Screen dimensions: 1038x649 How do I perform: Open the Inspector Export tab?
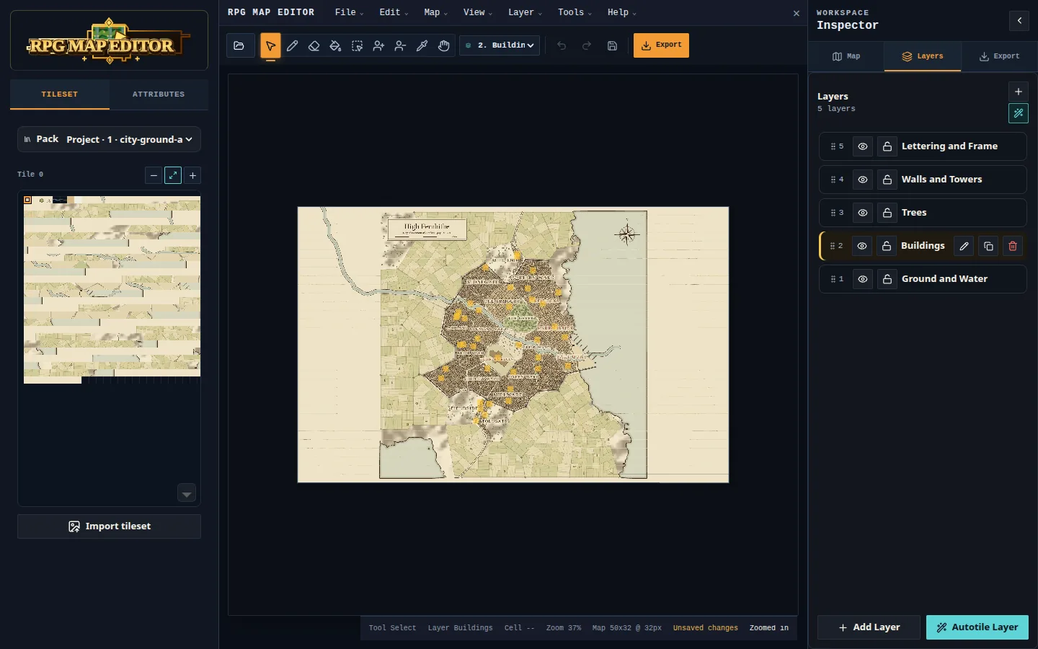click(x=999, y=56)
